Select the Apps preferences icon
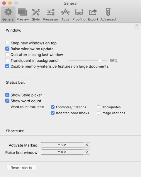Image resolution: width=141 pixels, height=177 pixels. (65, 15)
